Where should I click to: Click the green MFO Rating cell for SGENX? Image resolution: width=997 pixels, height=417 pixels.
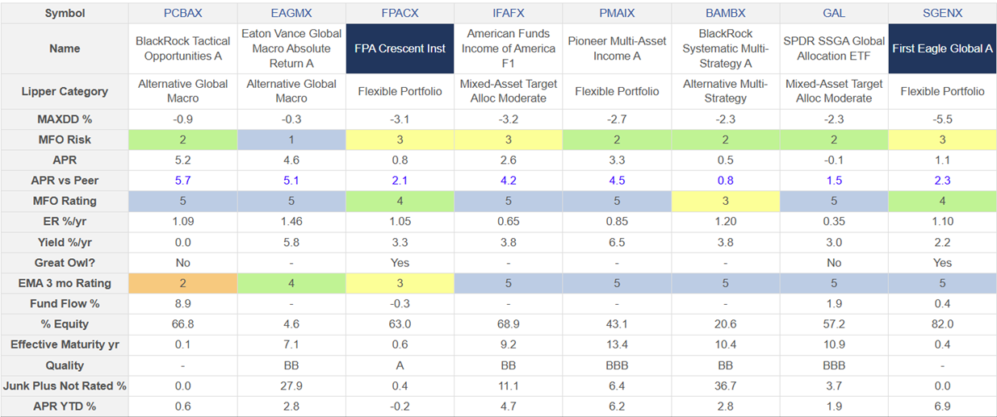tap(942, 201)
